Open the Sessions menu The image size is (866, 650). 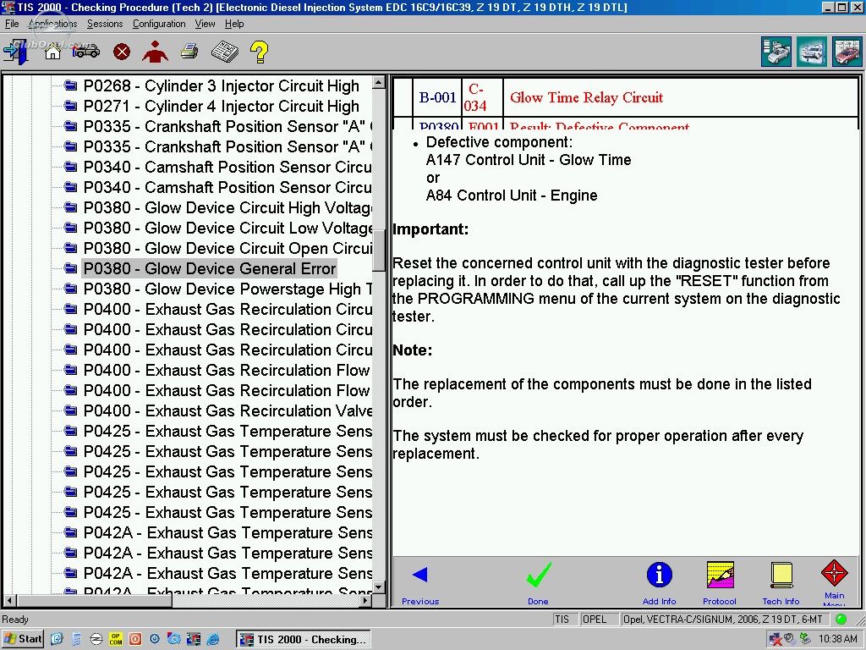click(105, 24)
